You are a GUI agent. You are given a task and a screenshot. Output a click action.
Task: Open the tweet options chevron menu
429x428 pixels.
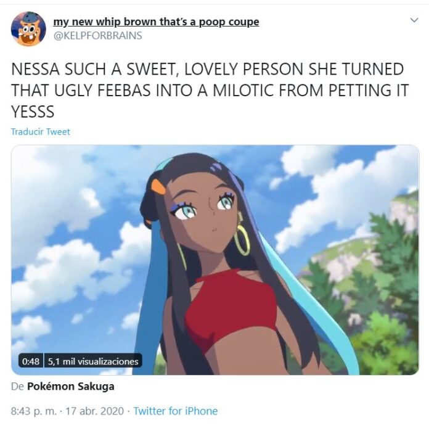tap(414, 20)
